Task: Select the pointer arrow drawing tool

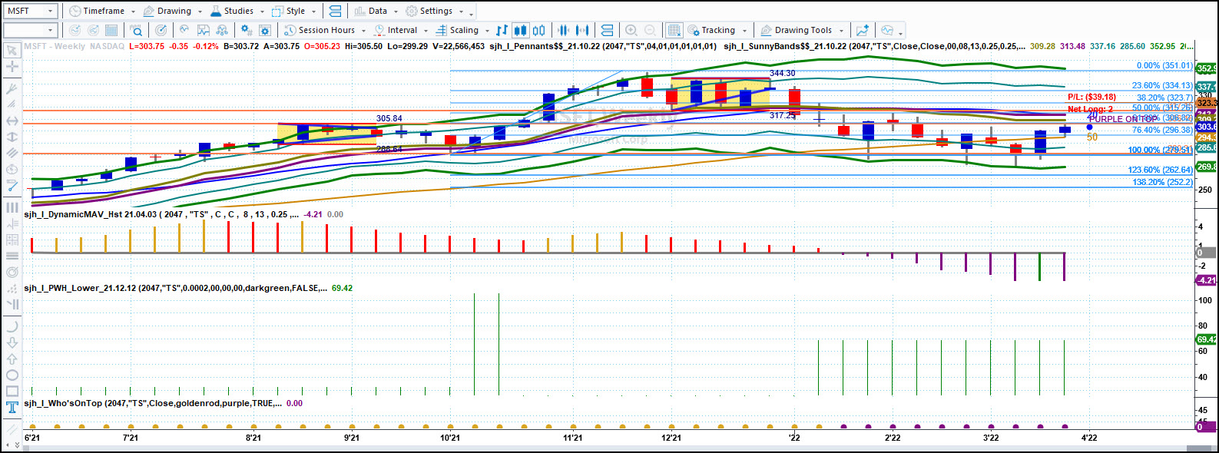Action: pyautogui.click(x=12, y=51)
